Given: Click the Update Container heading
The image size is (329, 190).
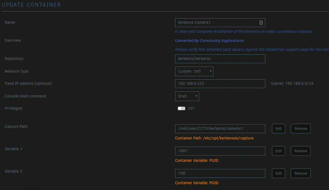Looking at the screenshot, I should click(31, 5).
